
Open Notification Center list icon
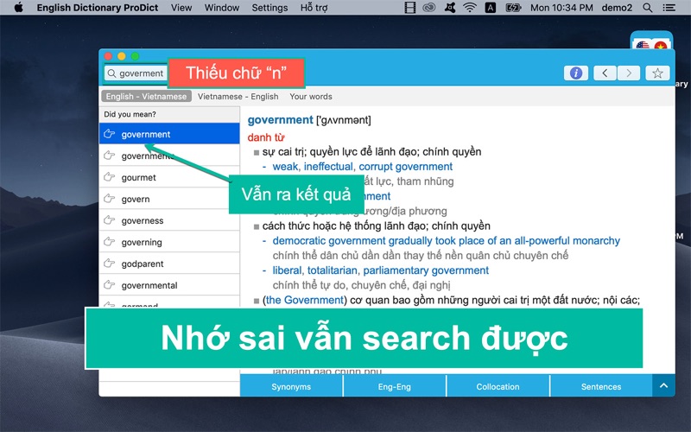click(669, 8)
